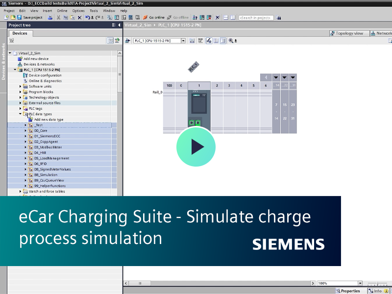Collapse the Virtual_2_Sim project node
Viewport: 392px width, 294px height.
pyautogui.click(x=10, y=53)
